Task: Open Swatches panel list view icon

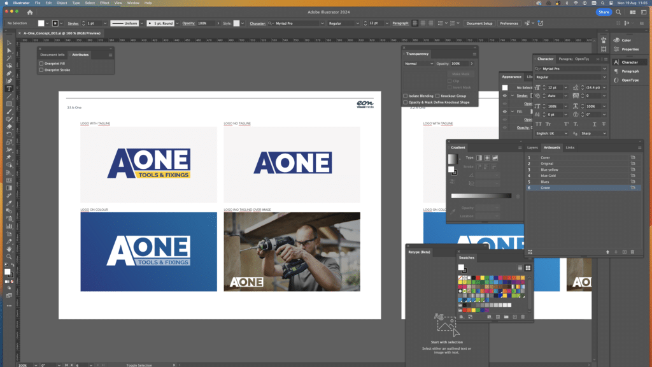Action: coord(520,268)
